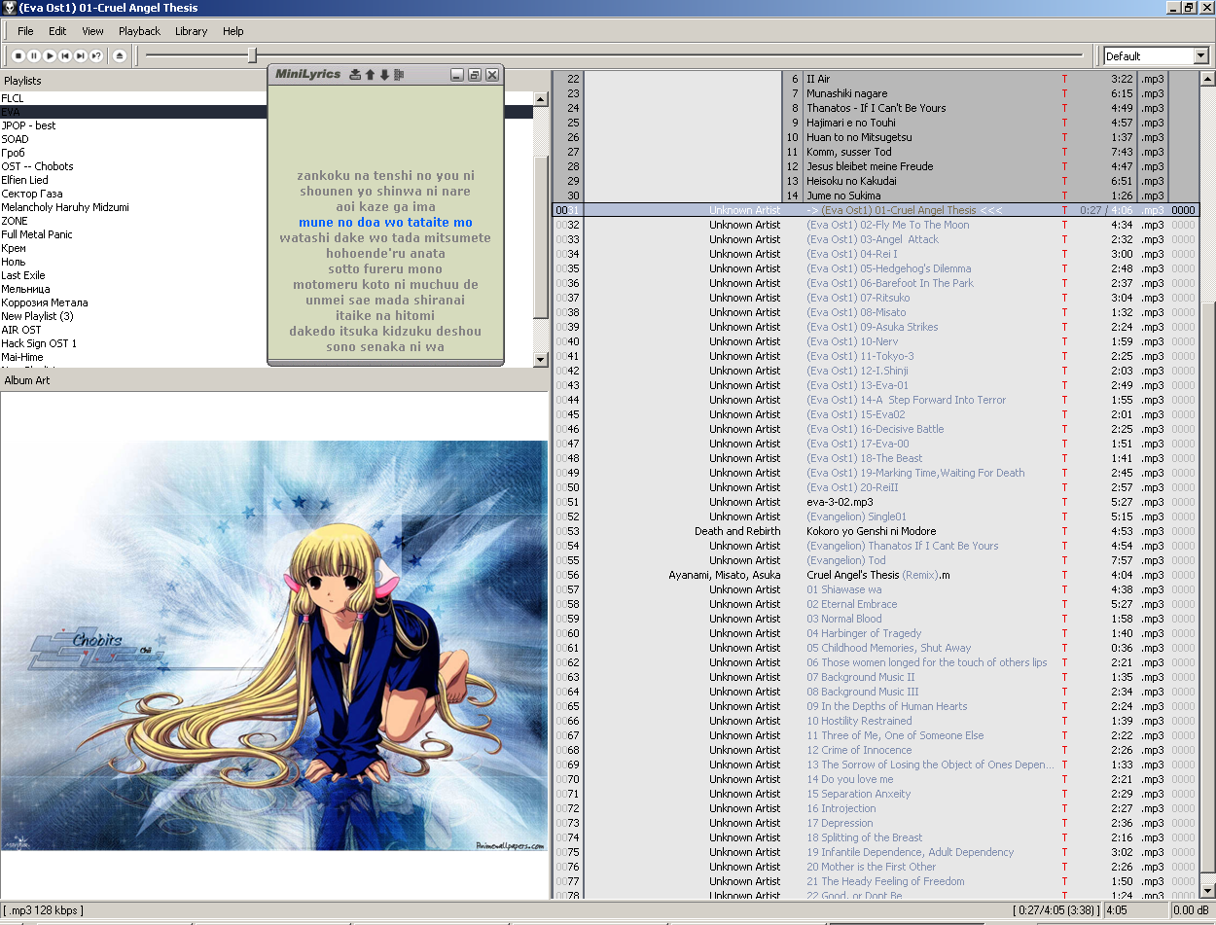Image resolution: width=1216 pixels, height=925 pixels.
Task: Restore down the main window button
Action: click(1189, 8)
